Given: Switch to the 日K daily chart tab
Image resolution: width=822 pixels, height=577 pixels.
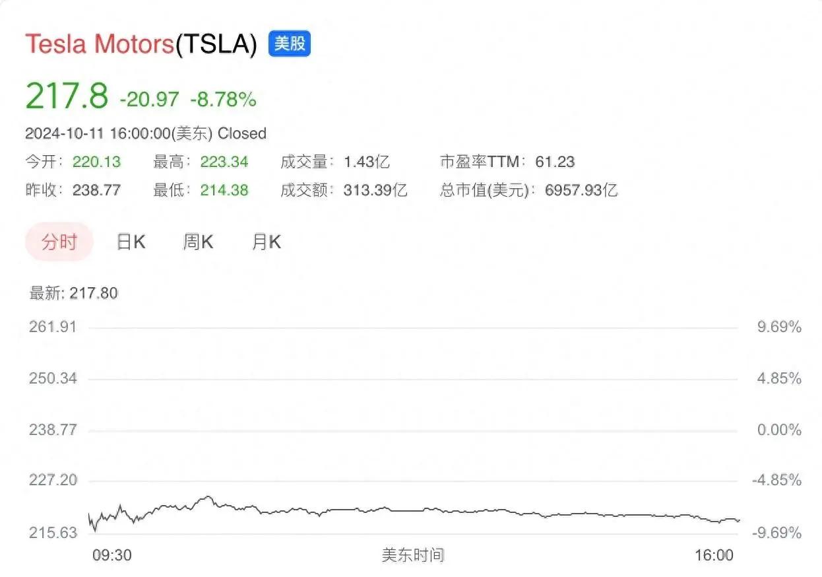Looking at the screenshot, I should click(131, 242).
